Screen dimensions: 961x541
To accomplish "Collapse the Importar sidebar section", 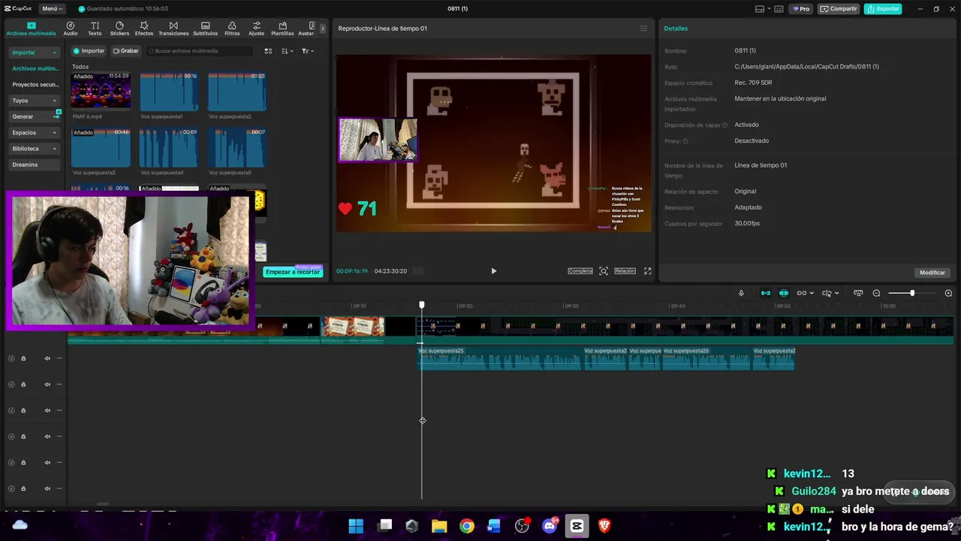I will [x=54, y=53].
